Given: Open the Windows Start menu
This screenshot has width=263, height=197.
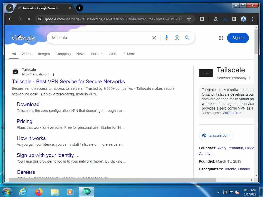Looking at the screenshot, I should 7,192.
